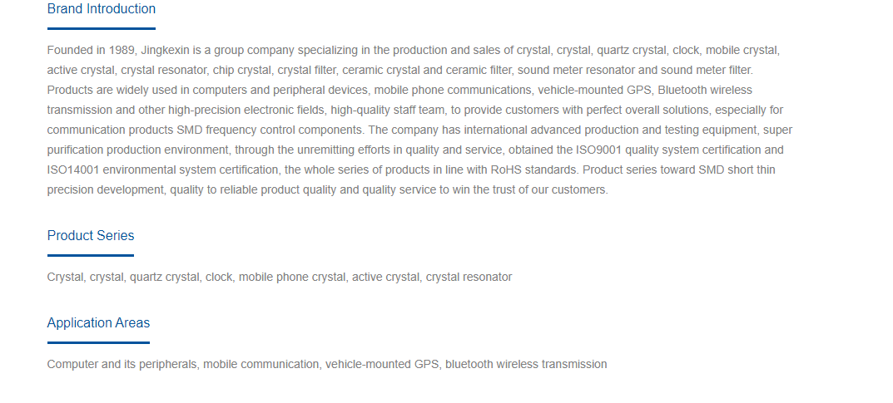Click the blue underline beneath Application Areas

[98, 342]
